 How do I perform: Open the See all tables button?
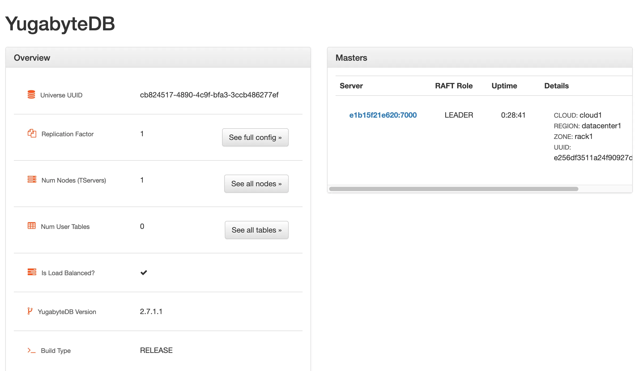coord(256,230)
